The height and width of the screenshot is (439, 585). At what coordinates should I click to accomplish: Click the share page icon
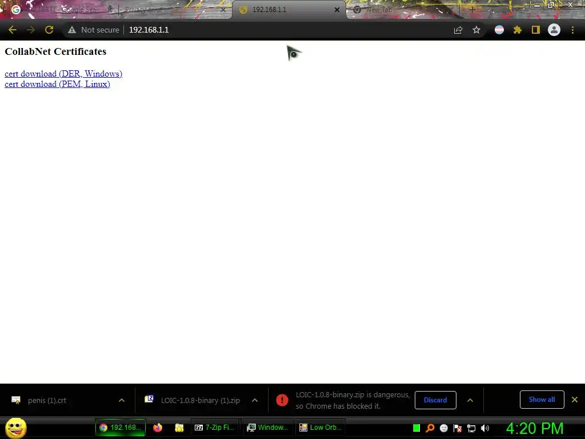[x=458, y=30]
